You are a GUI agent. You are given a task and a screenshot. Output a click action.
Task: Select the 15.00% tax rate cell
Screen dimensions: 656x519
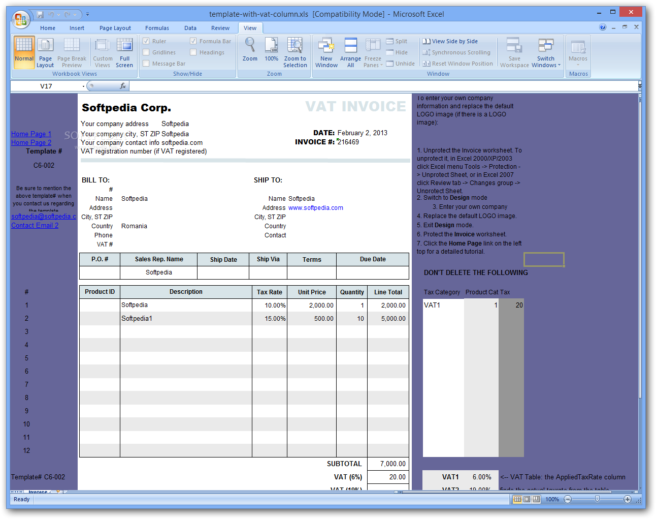coord(270,319)
